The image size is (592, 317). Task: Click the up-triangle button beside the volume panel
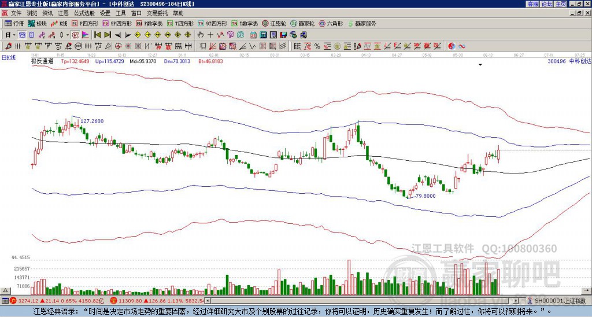tap(5, 290)
